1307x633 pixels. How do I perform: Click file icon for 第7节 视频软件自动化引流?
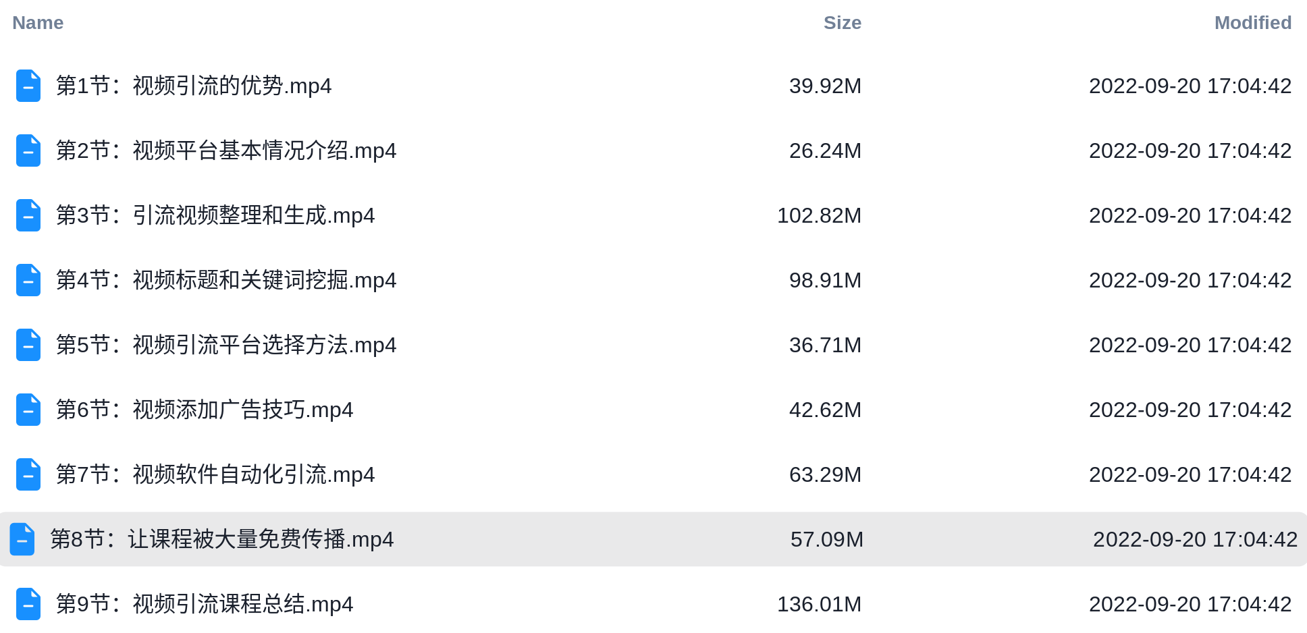pos(28,474)
